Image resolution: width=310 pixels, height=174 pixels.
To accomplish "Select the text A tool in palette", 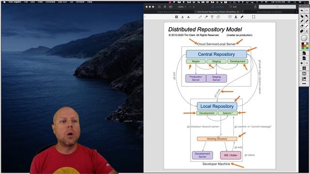I will tap(307, 31).
